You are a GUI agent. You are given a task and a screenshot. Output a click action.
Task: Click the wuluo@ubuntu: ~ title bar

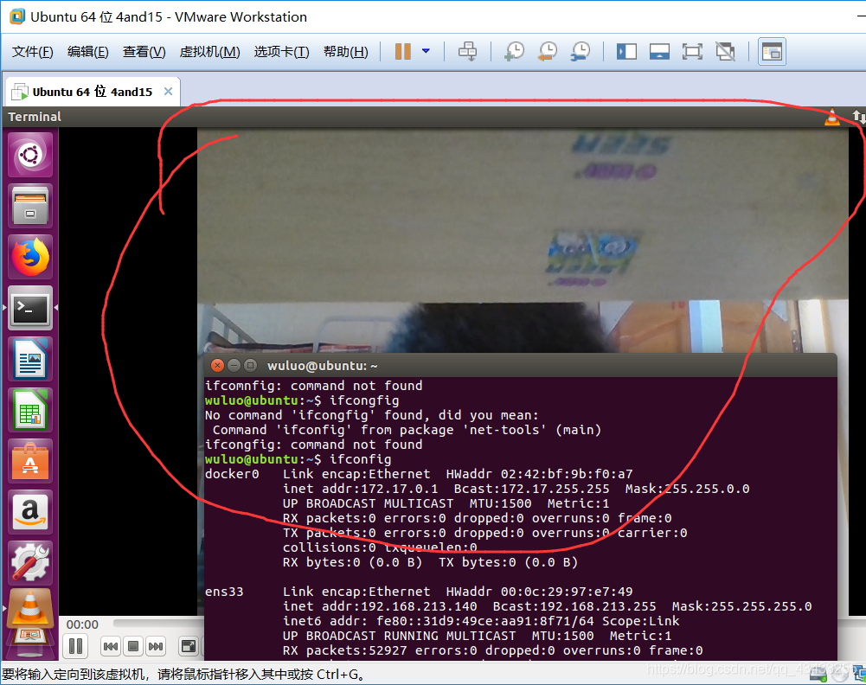coord(520,365)
